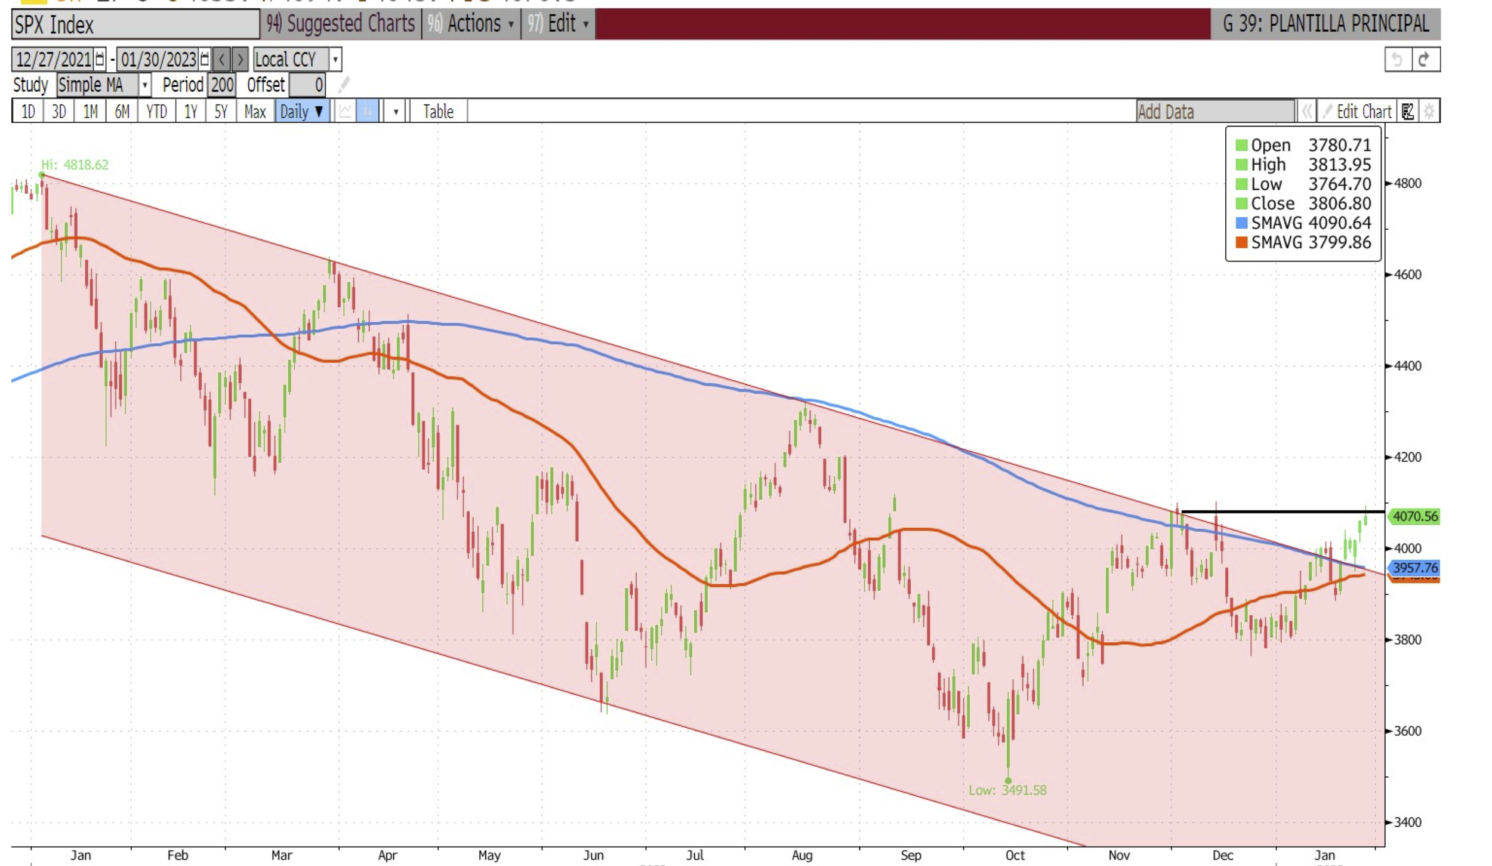Expand the Local CCY currency dropdown
1492x866 pixels.
(x=335, y=60)
